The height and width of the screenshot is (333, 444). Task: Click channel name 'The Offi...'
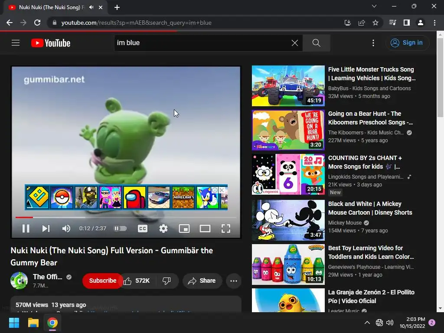(x=48, y=277)
